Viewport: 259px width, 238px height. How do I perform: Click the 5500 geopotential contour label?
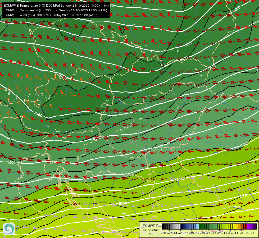click(x=11, y=162)
